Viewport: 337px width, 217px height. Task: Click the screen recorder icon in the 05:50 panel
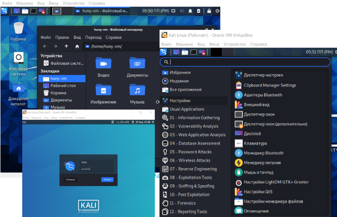coord(42,11)
